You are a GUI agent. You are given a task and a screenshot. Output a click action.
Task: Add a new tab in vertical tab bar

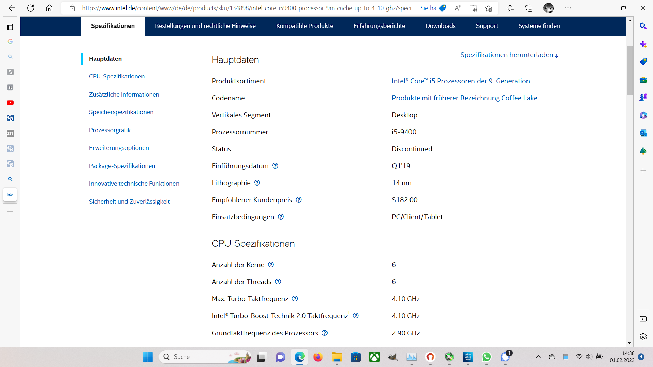click(10, 212)
